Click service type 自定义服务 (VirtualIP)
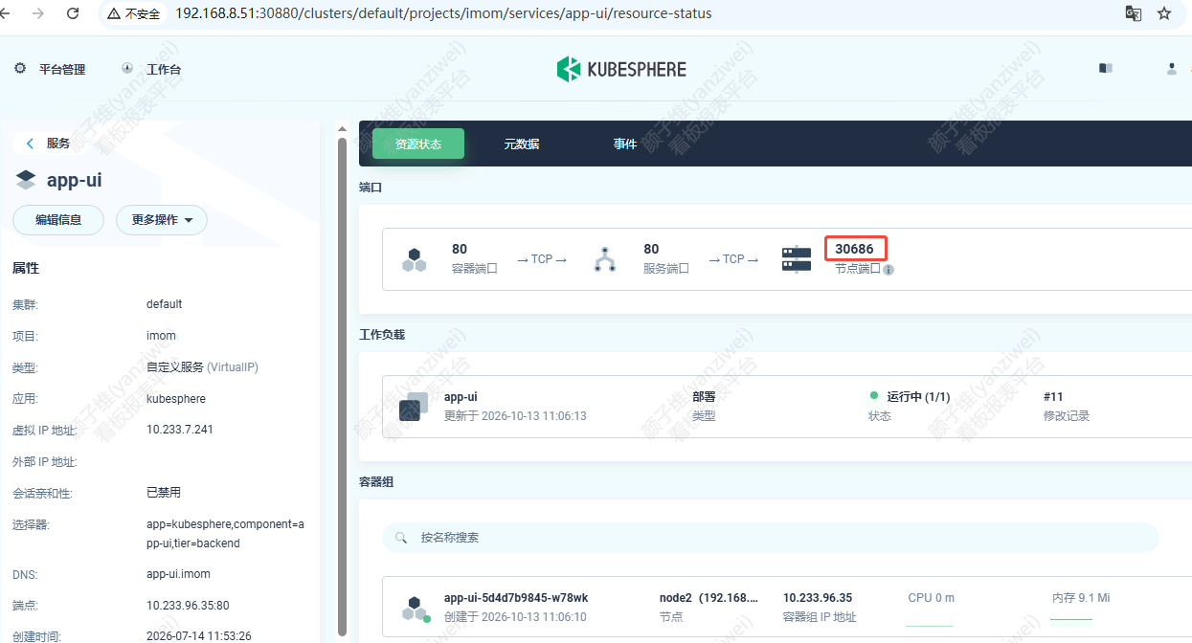1192x643 pixels. pos(202,367)
